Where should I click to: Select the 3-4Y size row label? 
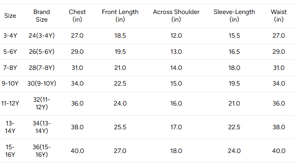[x=10, y=36]
